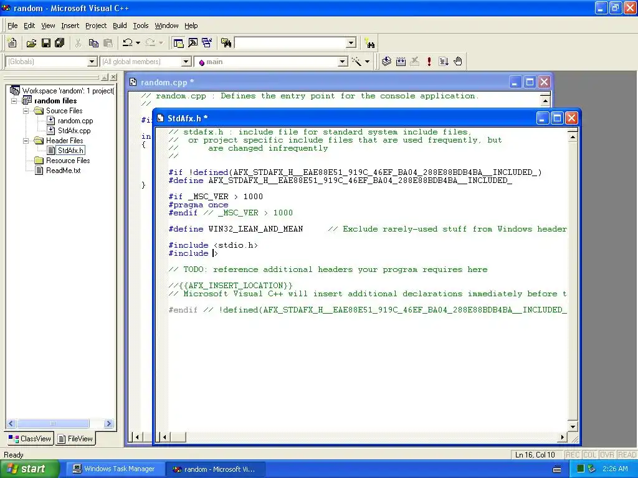Click the WizardBar magic wand icon
Screen dimensions: 638x478
pyautogui.click(x=356, y=62)
